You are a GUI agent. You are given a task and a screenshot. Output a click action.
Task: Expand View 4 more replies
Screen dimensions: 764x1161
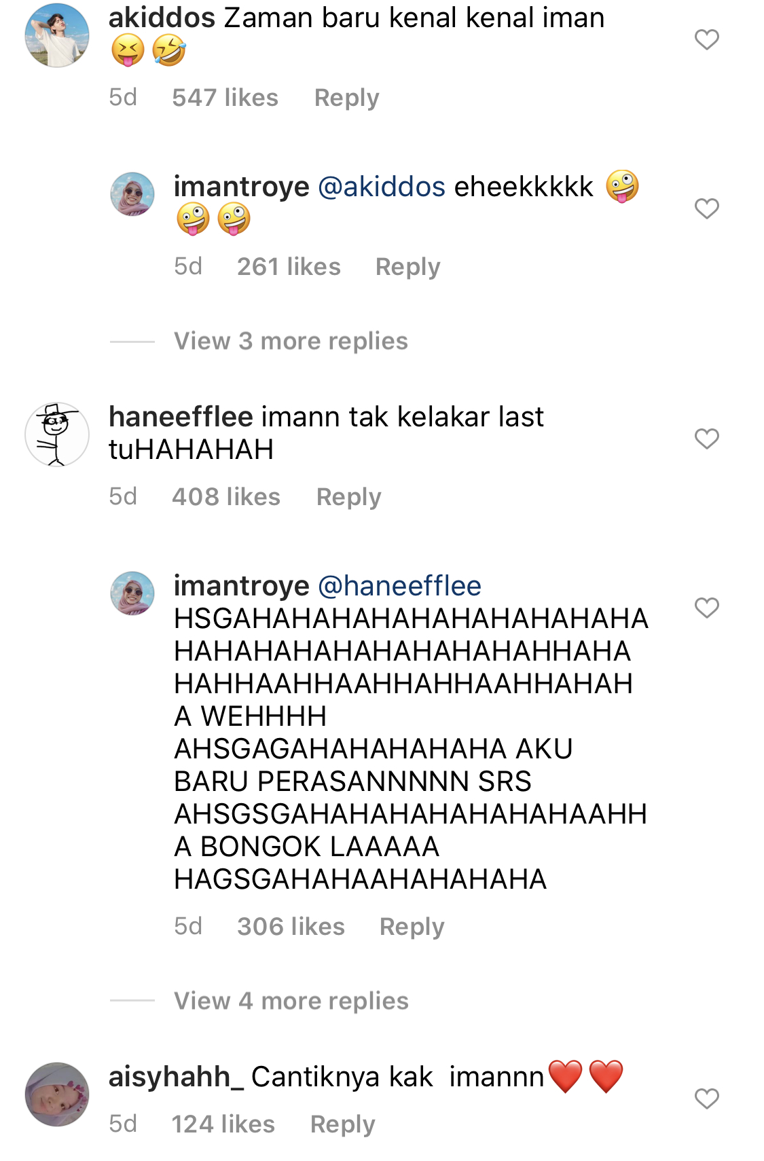291,1001
